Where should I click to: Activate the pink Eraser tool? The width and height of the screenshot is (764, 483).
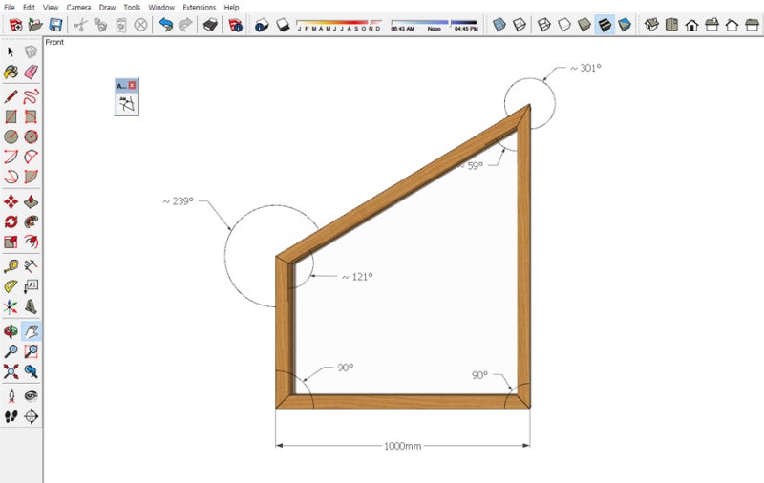point(31,72)
